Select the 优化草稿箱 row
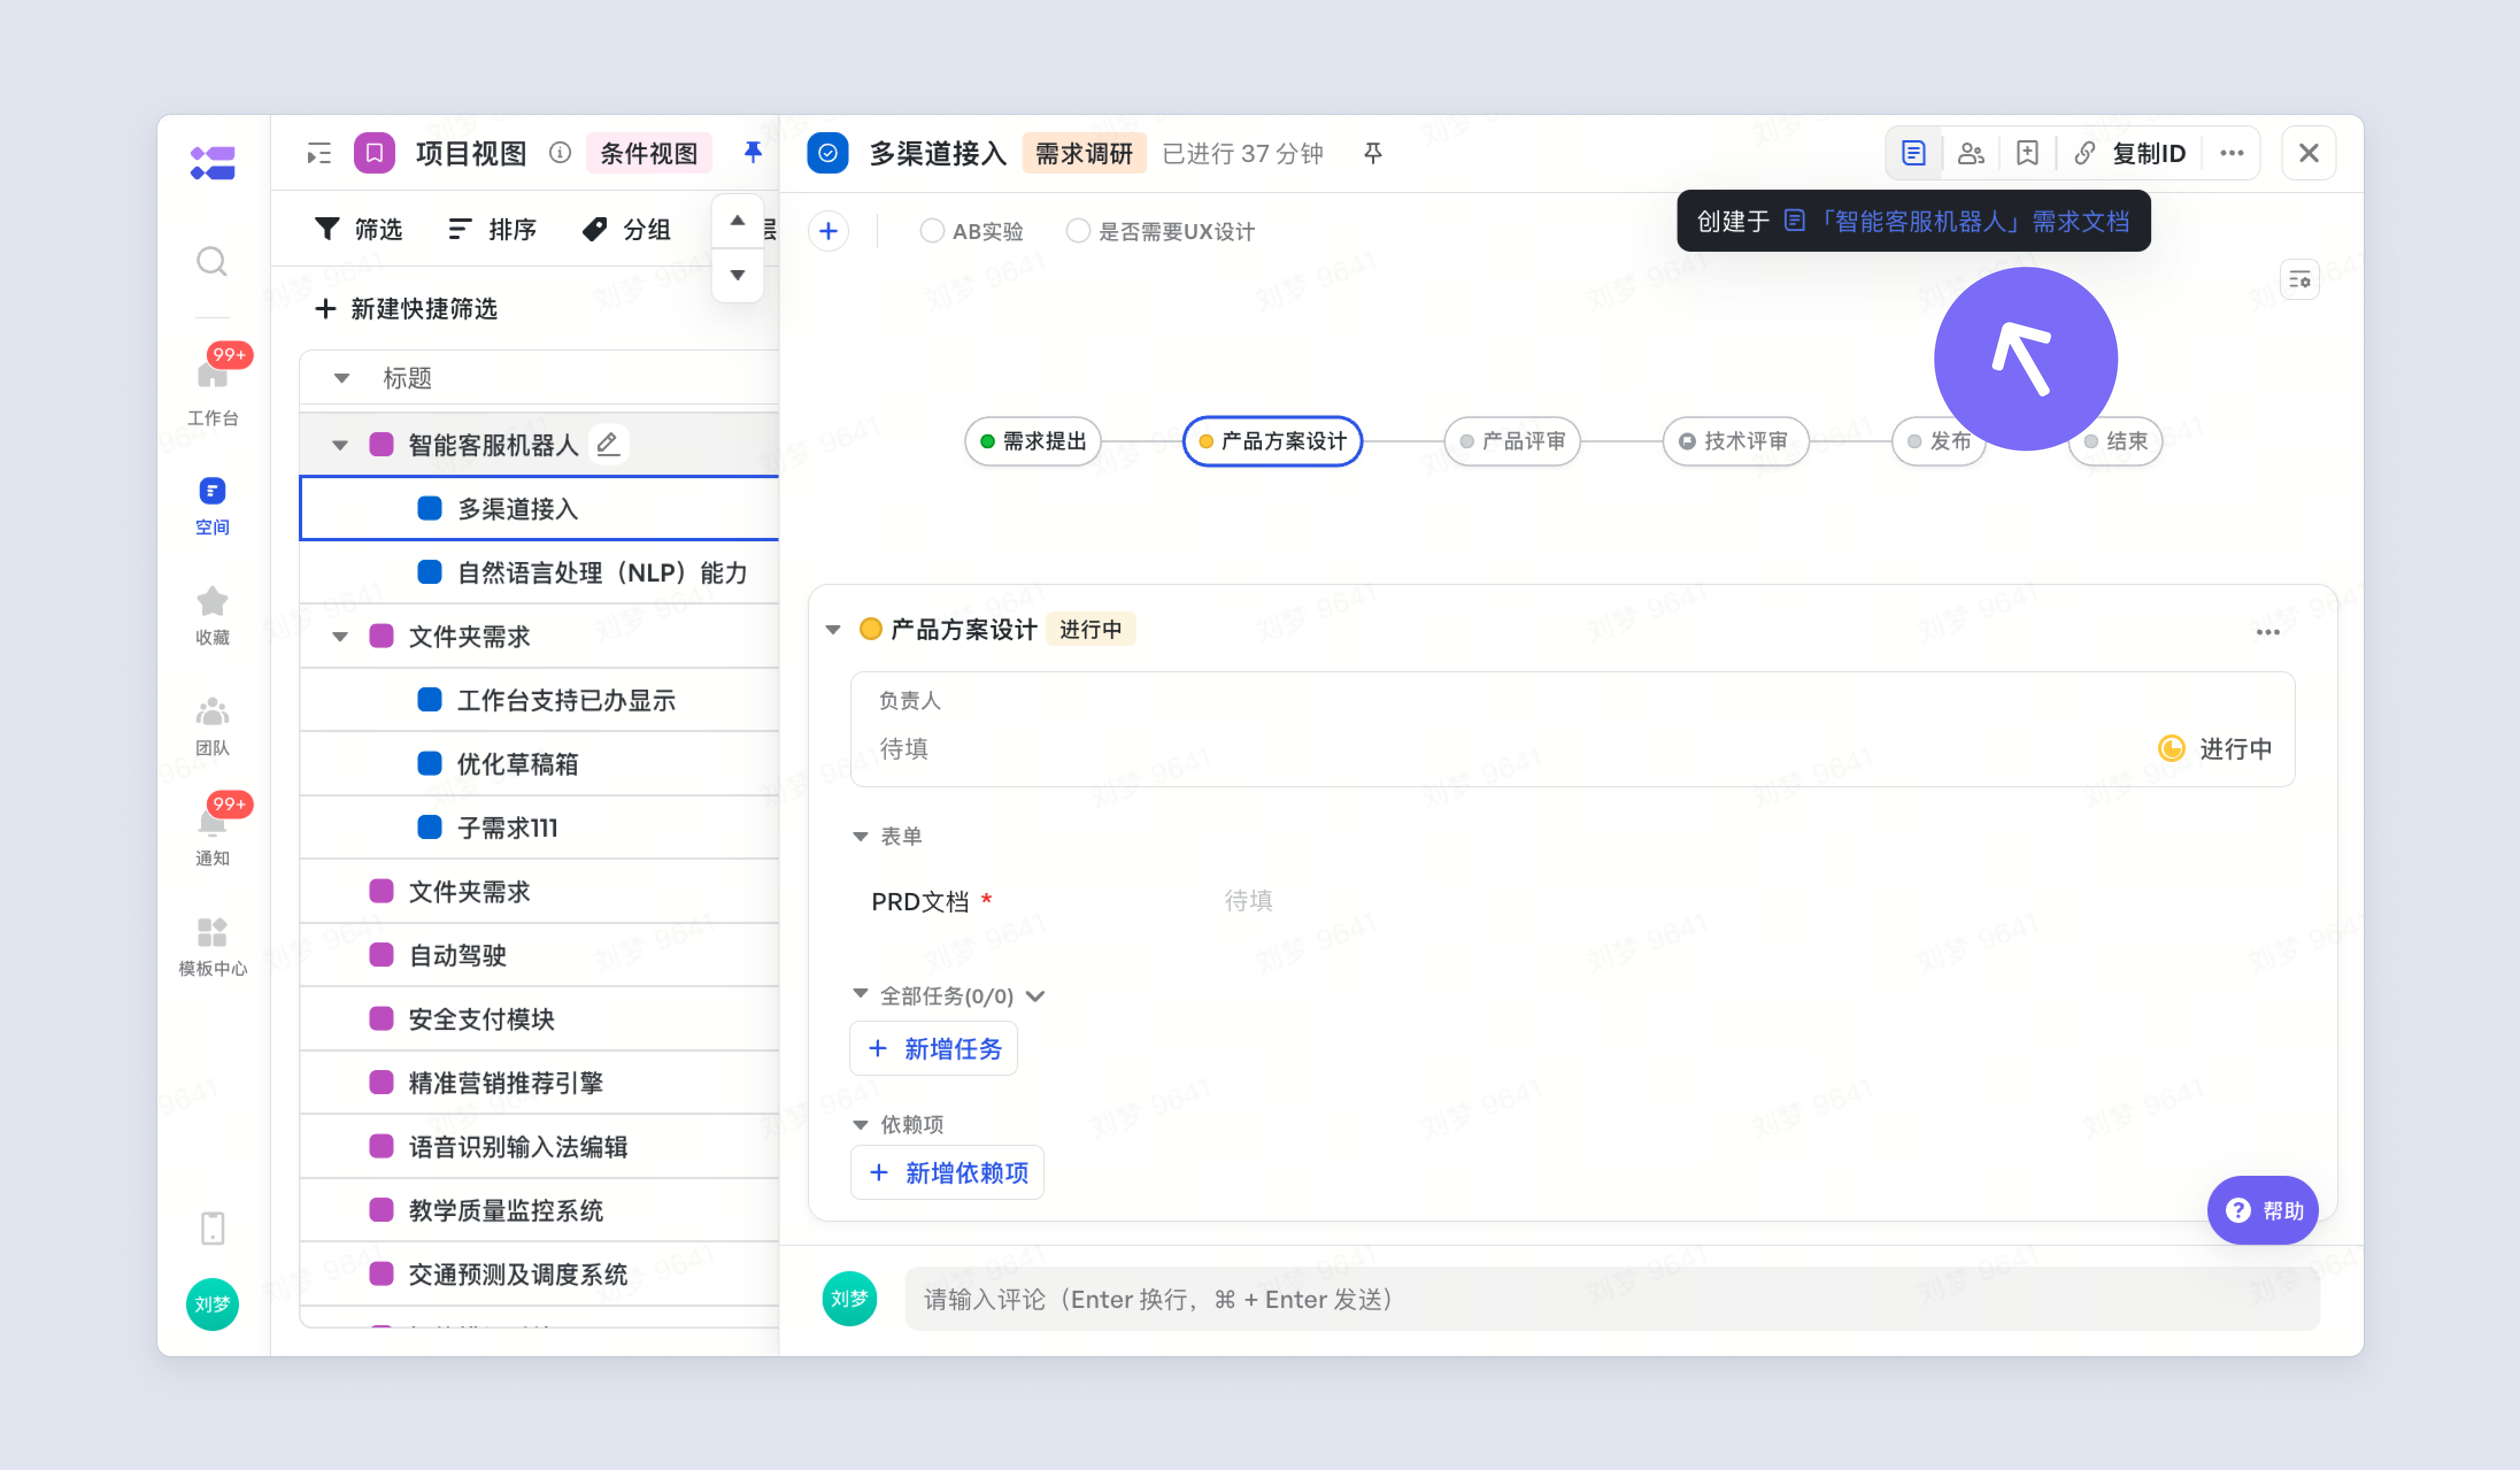The image size is (2520, 1470). (x=539, y=765)
